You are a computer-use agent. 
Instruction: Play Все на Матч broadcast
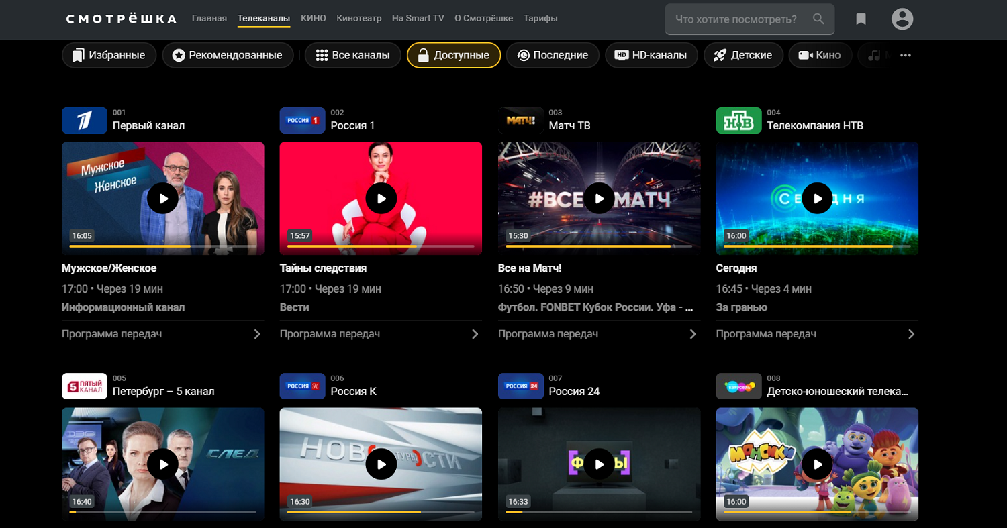coord(599,199)
